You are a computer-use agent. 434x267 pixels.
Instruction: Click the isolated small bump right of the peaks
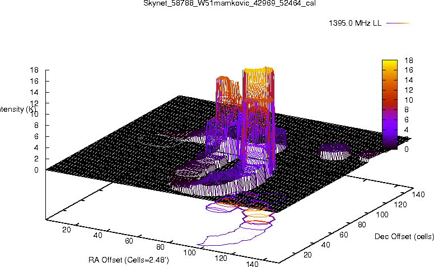tap(334, 151)
